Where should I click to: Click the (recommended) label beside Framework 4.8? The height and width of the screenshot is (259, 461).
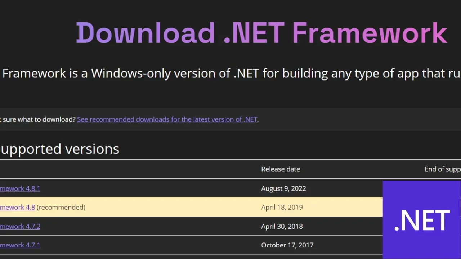tap(61, 207)
